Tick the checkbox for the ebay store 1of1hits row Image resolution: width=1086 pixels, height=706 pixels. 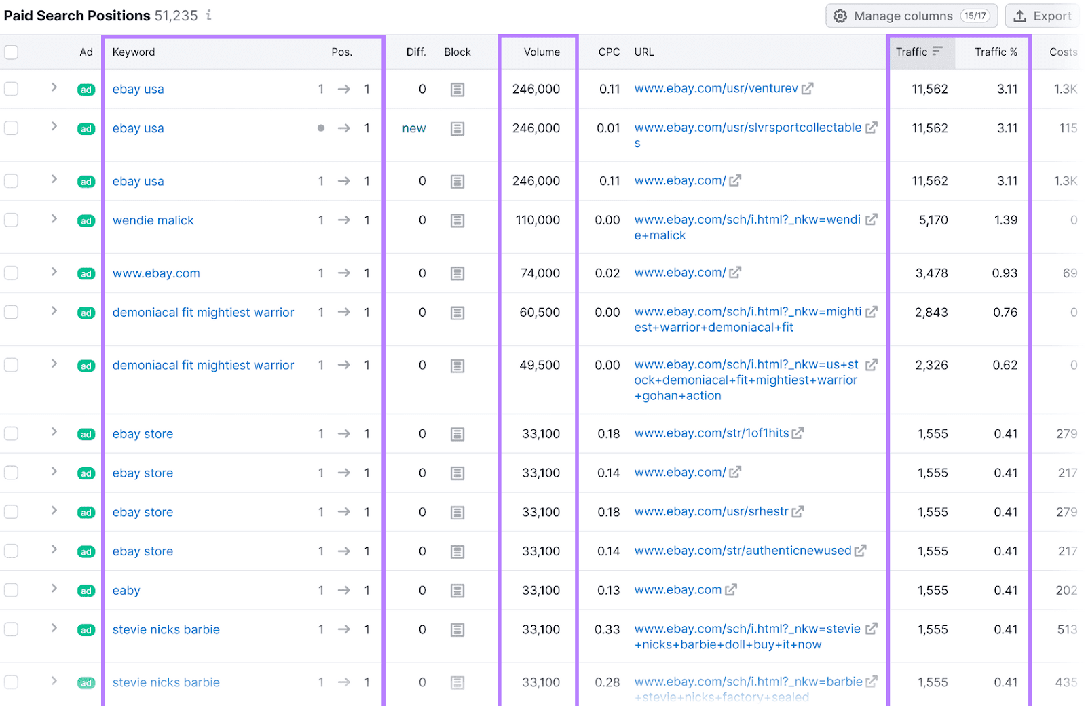point(12,434)
